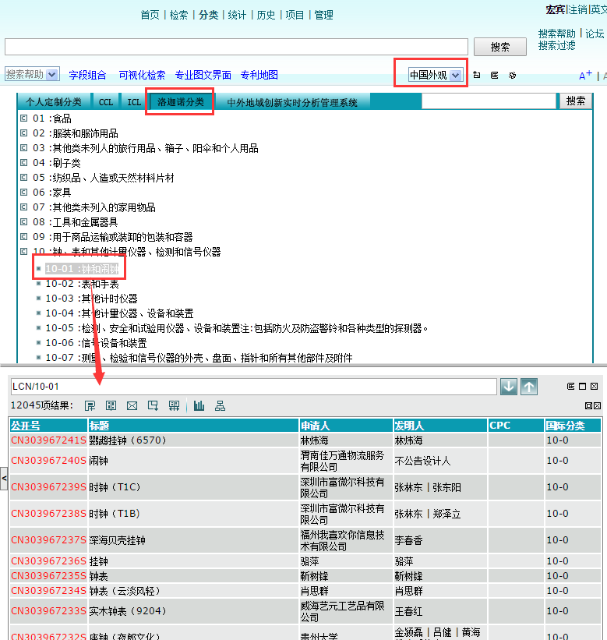Open the 中国外观 database dropdown
Viewport: 607px width, 640px height.
pyautogui.click(x=455, y=75)
